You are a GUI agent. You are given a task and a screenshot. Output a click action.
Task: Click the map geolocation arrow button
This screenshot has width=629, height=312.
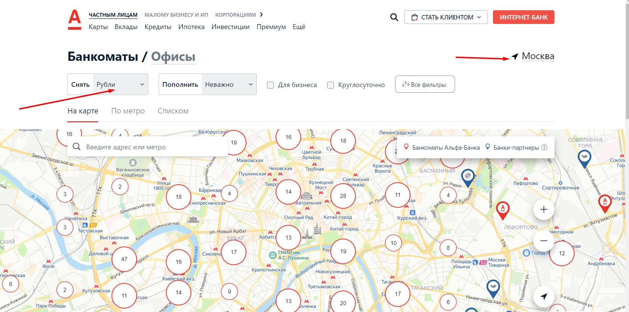point(544,296)
